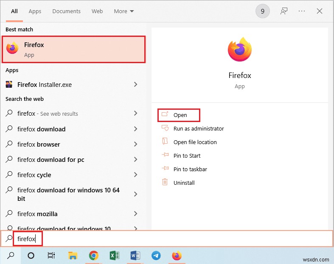Viewport: 334px width, 264px height.
Task: Open the three-dot options menu
Action: tap(302, 11)
